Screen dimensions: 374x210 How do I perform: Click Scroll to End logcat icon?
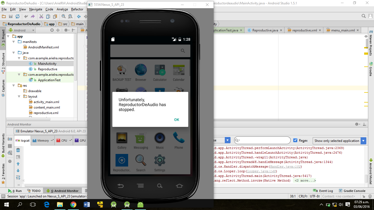18,157
